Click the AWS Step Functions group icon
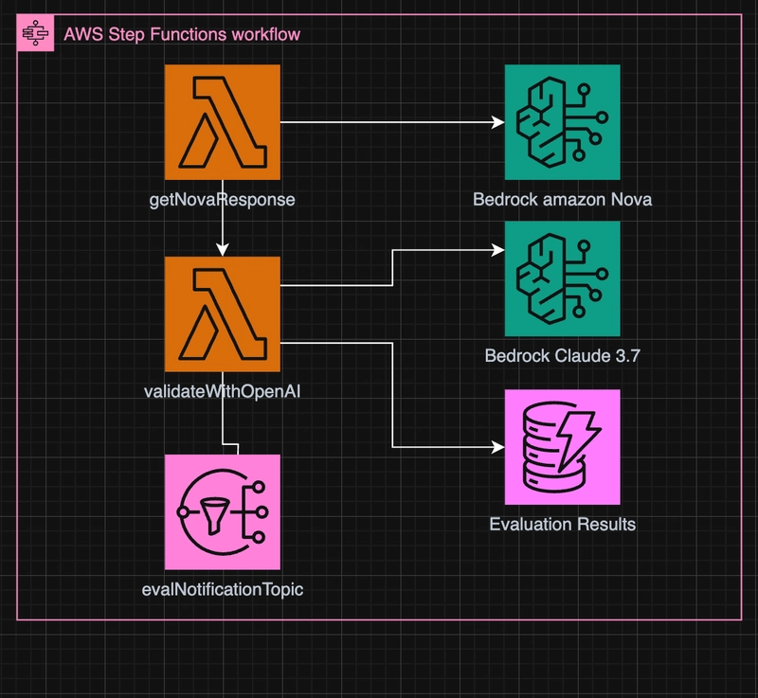Viewport: 758px width, 698px height. pos(35,33)
